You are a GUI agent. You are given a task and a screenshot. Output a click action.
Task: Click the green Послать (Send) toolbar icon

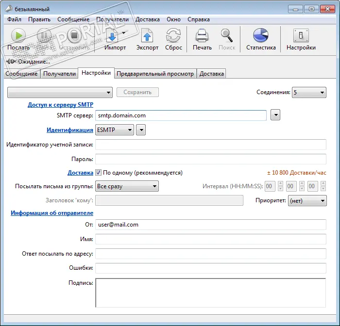(x=18, y=35)
